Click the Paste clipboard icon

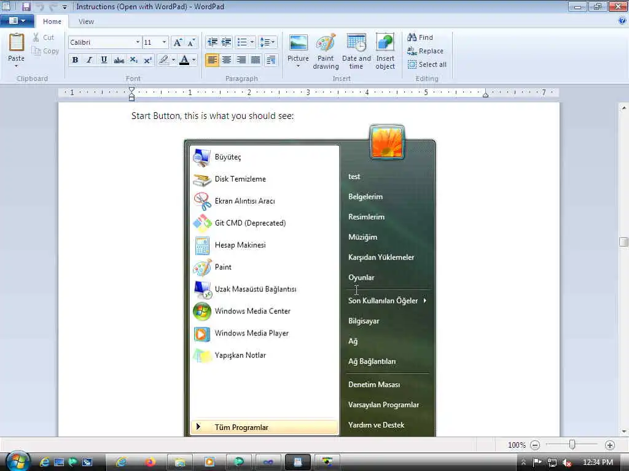coord(17,42)
